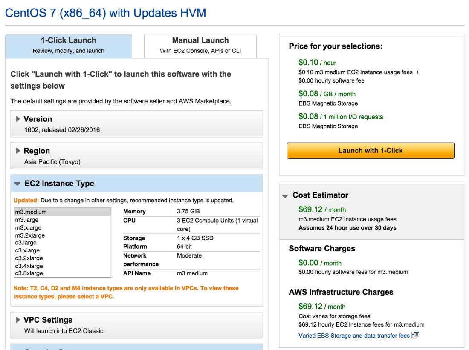Switch to the Manual Launch tab
Viewport: 469px width, 350px height.
click(200, 45)
